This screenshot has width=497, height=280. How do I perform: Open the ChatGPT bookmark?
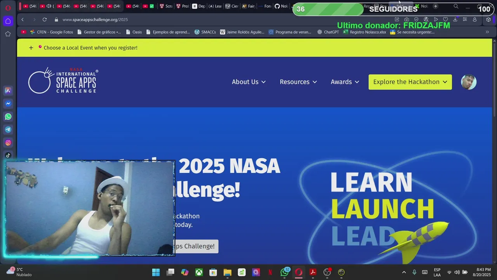pyautogui.click(x=328, y=32)
